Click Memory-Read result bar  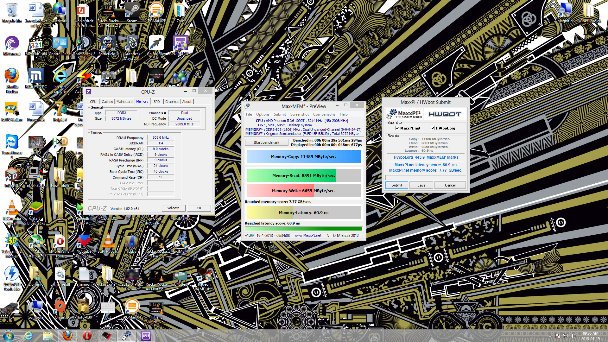point(303,175)
